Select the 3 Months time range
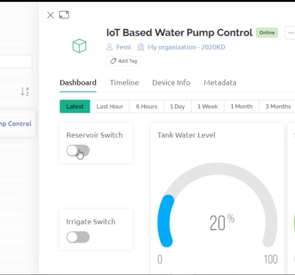Image resolution: width=295 pixels, height=275 pixels. tap(277, 106)
